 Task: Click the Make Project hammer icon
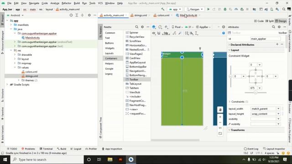click(163, 9)
